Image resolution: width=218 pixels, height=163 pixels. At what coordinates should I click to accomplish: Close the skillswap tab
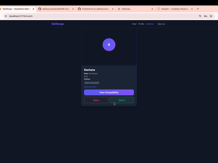coord(152,9)
